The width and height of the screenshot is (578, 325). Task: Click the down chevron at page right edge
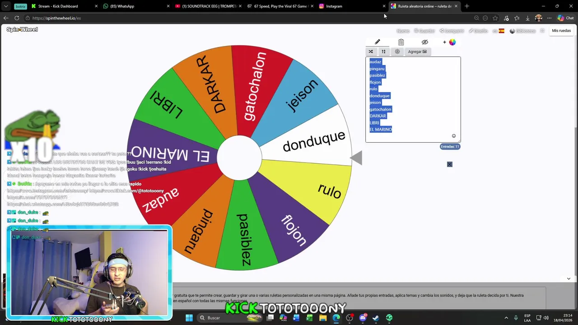pos(569,279)
